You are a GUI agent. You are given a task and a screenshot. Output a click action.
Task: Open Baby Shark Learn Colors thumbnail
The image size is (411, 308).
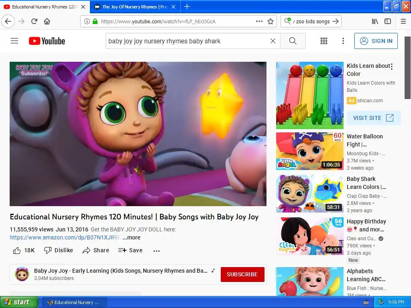coord(309,194)
